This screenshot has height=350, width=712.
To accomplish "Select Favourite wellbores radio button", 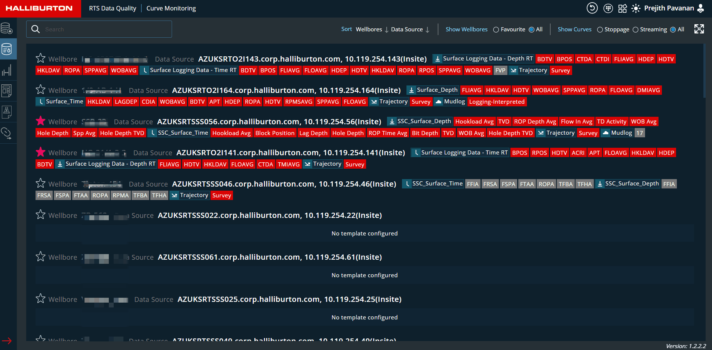I will [x=496, y=30].
